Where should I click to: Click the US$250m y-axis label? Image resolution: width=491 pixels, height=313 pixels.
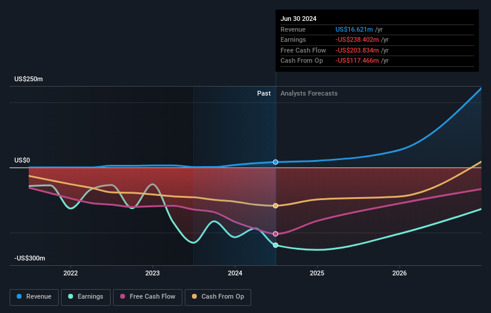[29, 79]
